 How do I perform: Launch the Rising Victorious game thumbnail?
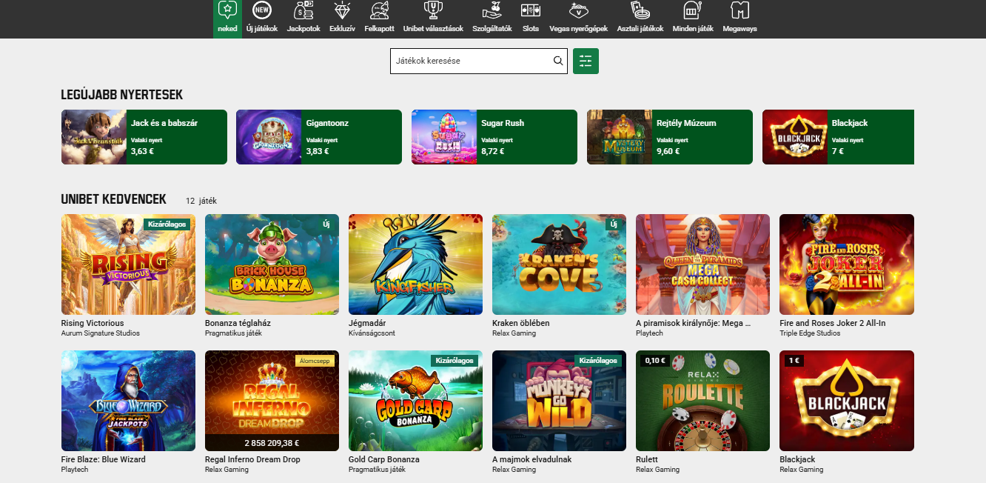click(x=129, y=264)
